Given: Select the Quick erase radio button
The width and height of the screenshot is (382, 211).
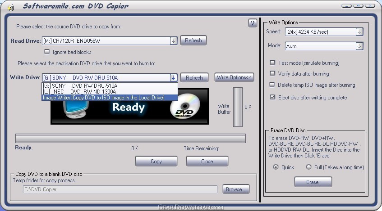Looking at the screenshot, I should pos(276,167).
